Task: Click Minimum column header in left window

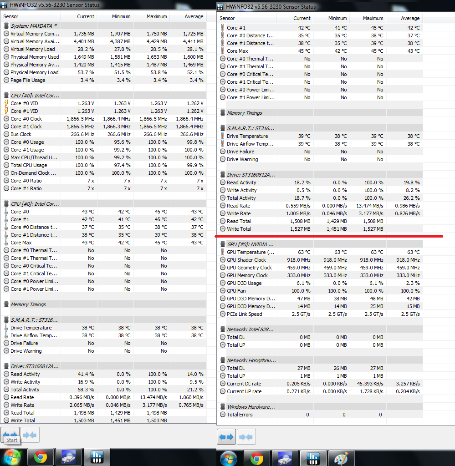Action: (x=115, y=16)
